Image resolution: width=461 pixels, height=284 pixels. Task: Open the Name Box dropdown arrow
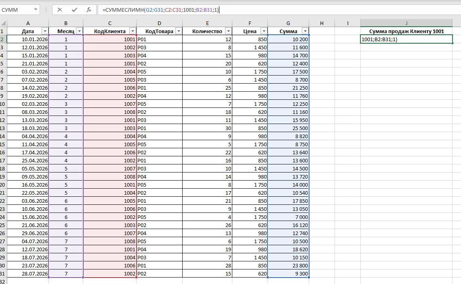36,10
